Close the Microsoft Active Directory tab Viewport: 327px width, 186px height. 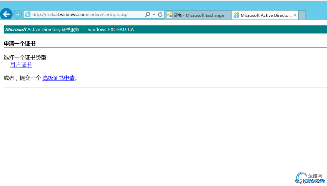(x=295, y=15)
